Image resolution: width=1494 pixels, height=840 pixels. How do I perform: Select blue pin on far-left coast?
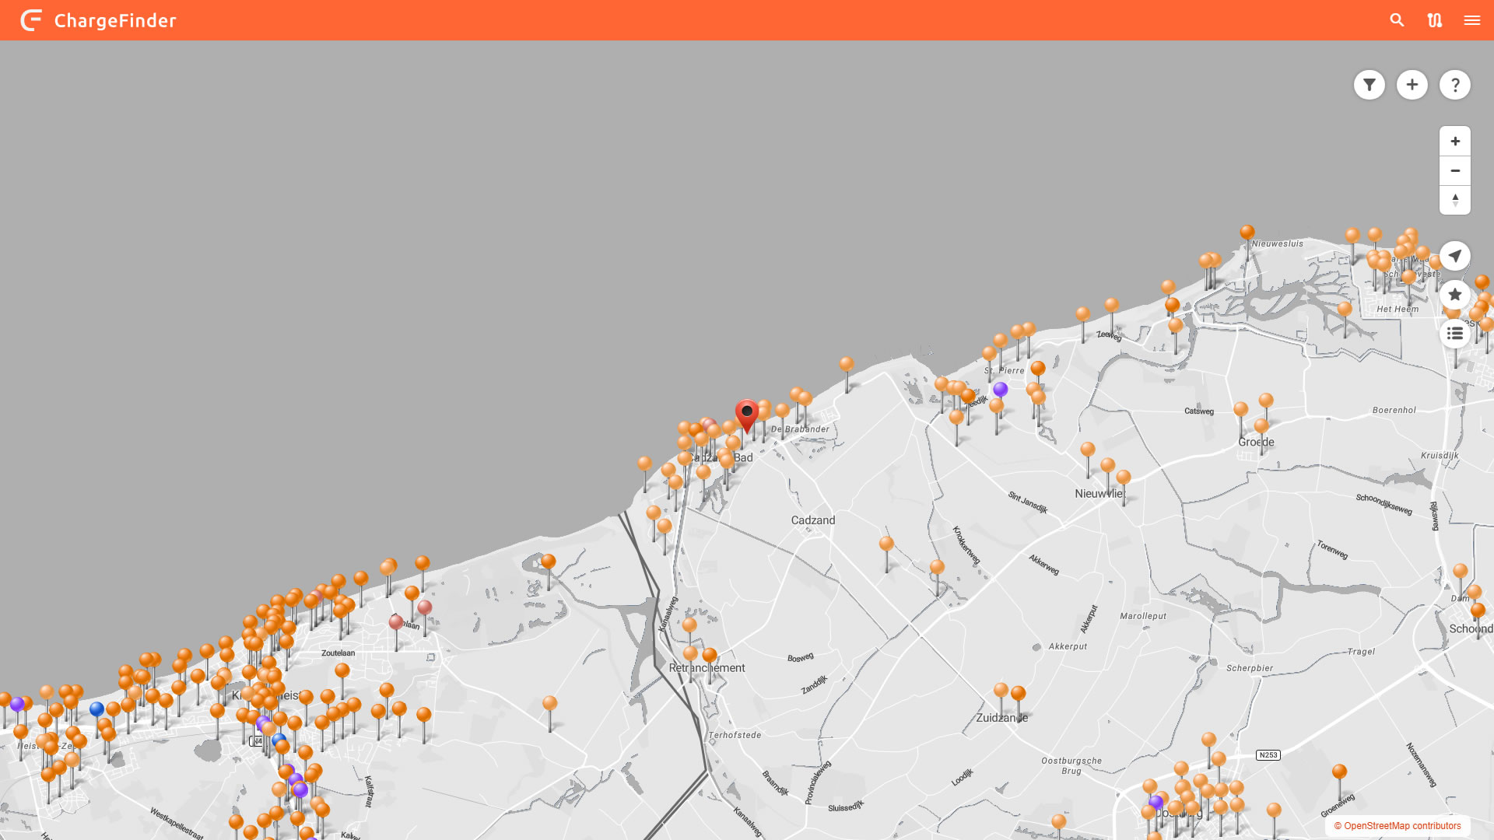96,709
